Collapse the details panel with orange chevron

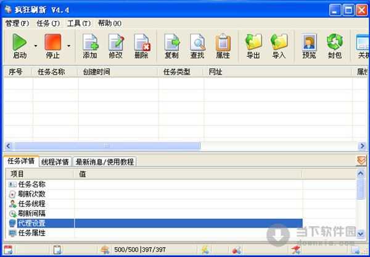[x=361, y=161]
